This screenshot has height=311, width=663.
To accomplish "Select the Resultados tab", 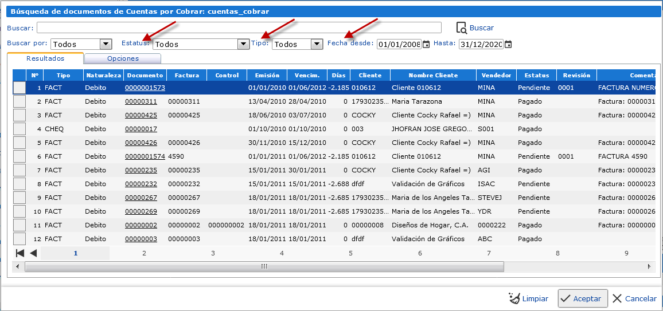I will (x=45, y=58).
